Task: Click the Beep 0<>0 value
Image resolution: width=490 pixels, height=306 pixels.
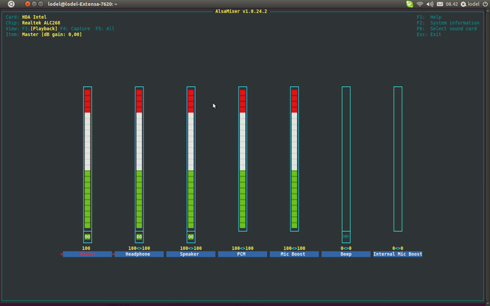Action: point(346,248)
